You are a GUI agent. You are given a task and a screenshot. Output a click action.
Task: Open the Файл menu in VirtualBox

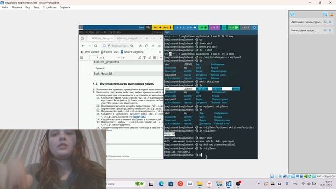[x=5, y=7]
